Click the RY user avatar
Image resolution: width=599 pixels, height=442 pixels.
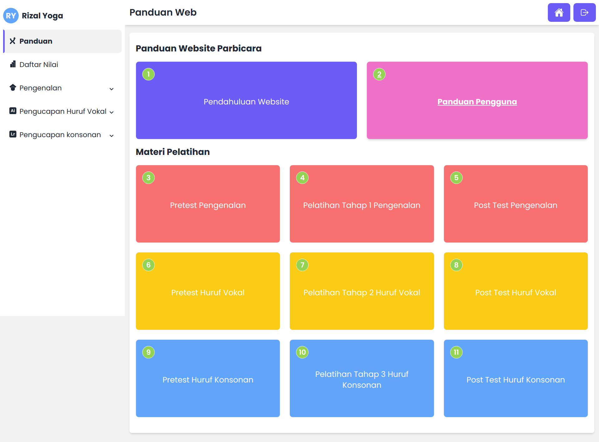(11, 16)
